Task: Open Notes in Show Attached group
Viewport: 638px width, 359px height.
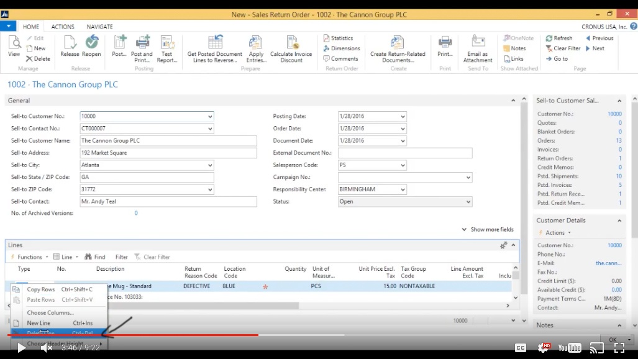Action: [515, 48]
